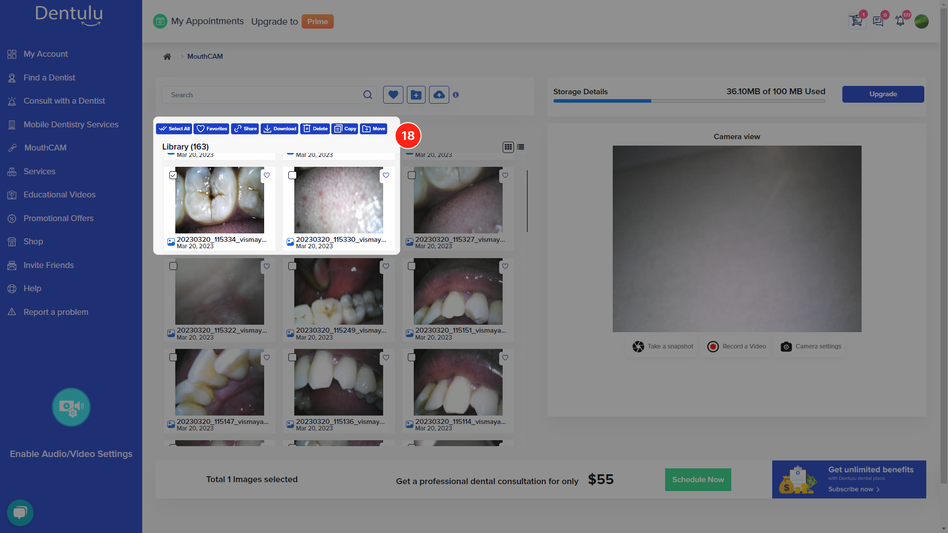
Task: Click MouthCAM breadcrumb text
Action: pos(205,56)
